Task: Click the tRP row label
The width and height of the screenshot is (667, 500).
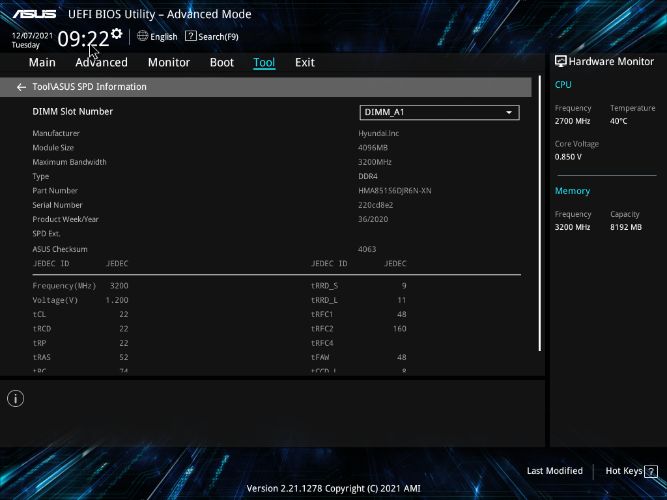Action: [39, 343]
